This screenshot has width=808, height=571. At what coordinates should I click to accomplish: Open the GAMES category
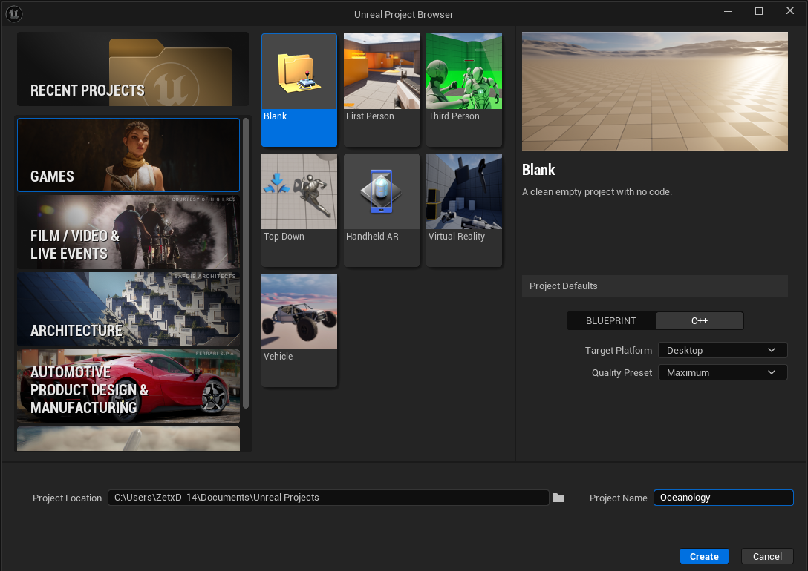pos(128,155)
